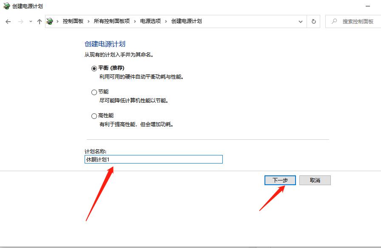
Task: Open the recent locations dropdown chevron
Action: coord(31,22)
